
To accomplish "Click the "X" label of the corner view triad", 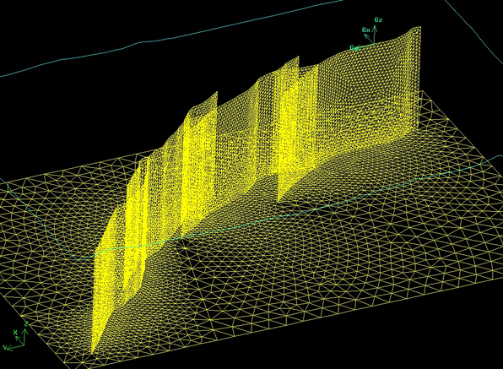I will tap(15, 333).
